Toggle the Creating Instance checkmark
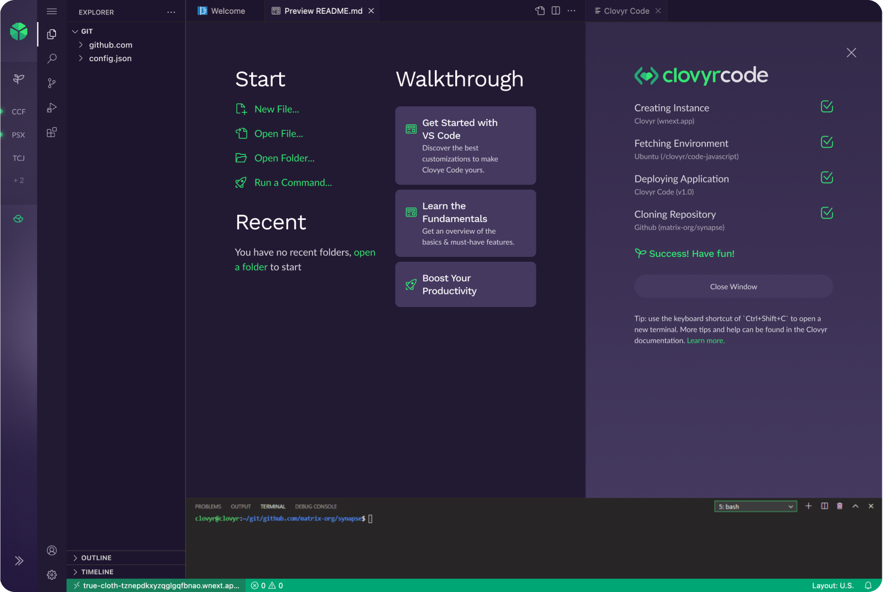883x592 pixels. tap(827, 107)
